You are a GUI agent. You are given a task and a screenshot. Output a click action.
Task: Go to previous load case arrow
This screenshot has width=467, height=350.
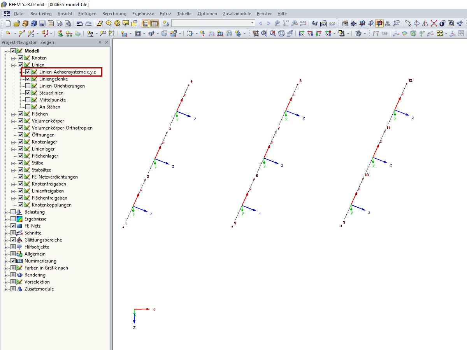coord(260,23)
